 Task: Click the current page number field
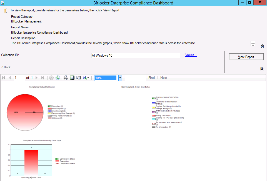coord(19,78)
